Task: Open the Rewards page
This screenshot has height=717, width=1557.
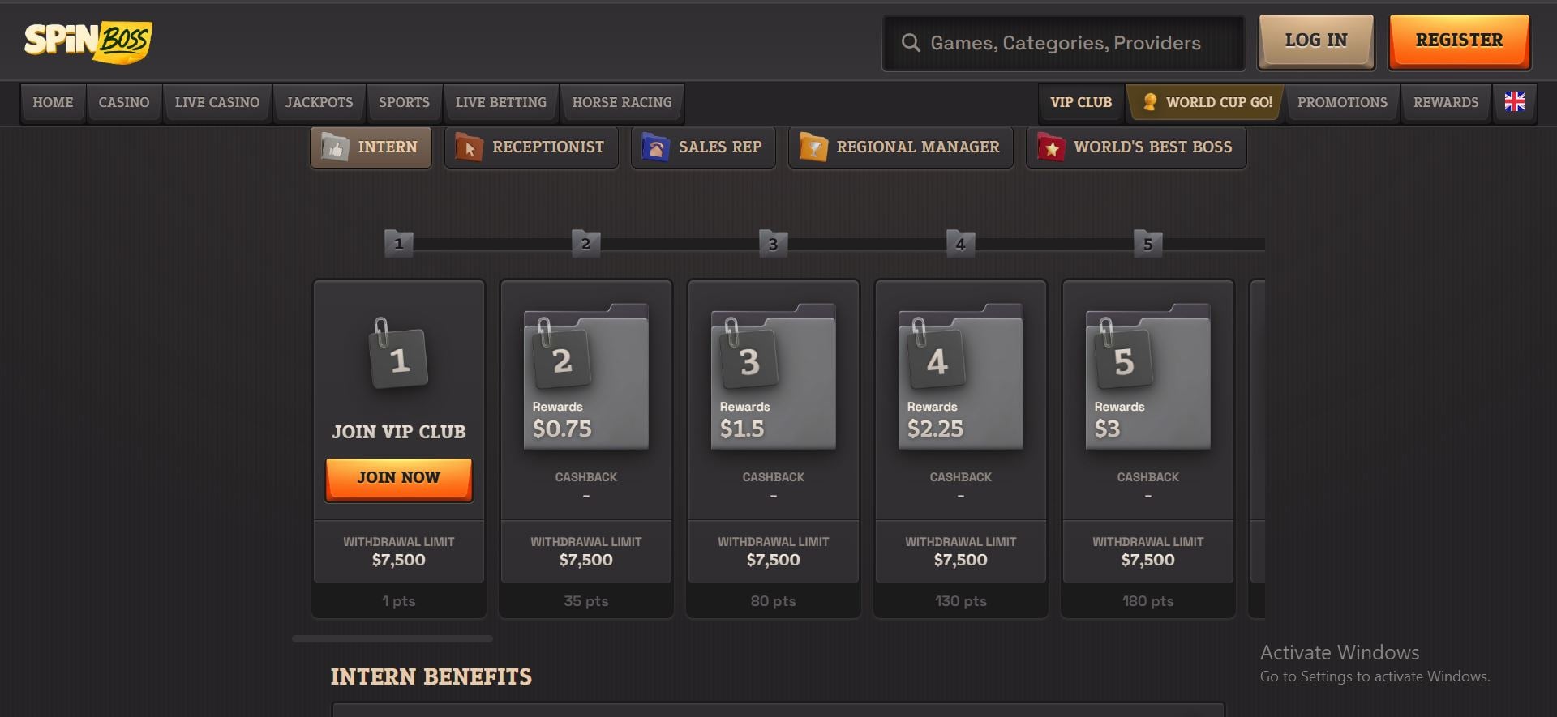Action: 1446,103
